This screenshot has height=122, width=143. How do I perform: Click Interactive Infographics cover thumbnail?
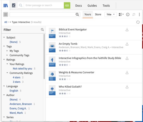point(52,62)
